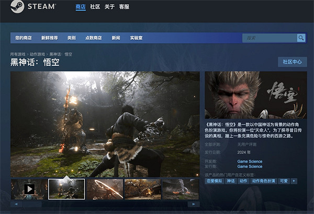Open Game Science developer link
Screen dimensions: 314x214
(250, 161)
